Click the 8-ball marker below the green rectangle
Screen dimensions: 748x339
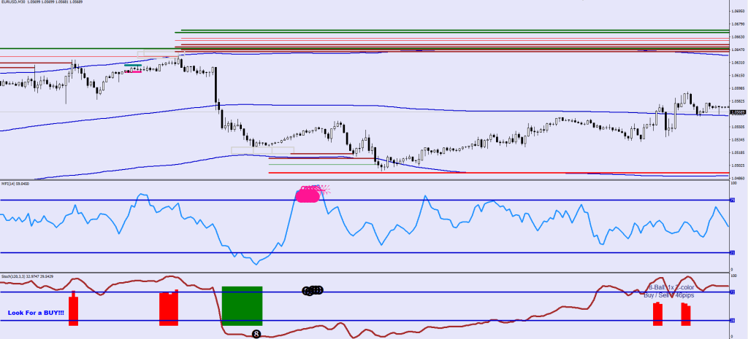pos(256,334)
